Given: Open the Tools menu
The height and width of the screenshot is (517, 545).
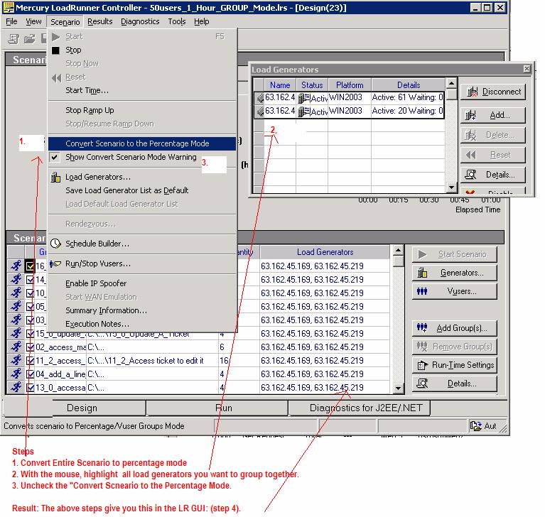Looking at the screenshot, I should pyautogui.click(x=176, y=21).
